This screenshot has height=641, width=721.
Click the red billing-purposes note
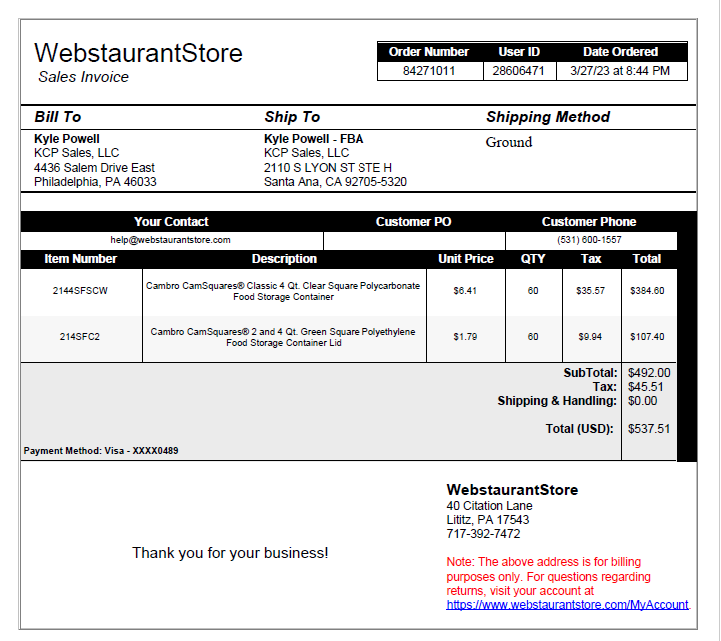pos(548,577)
